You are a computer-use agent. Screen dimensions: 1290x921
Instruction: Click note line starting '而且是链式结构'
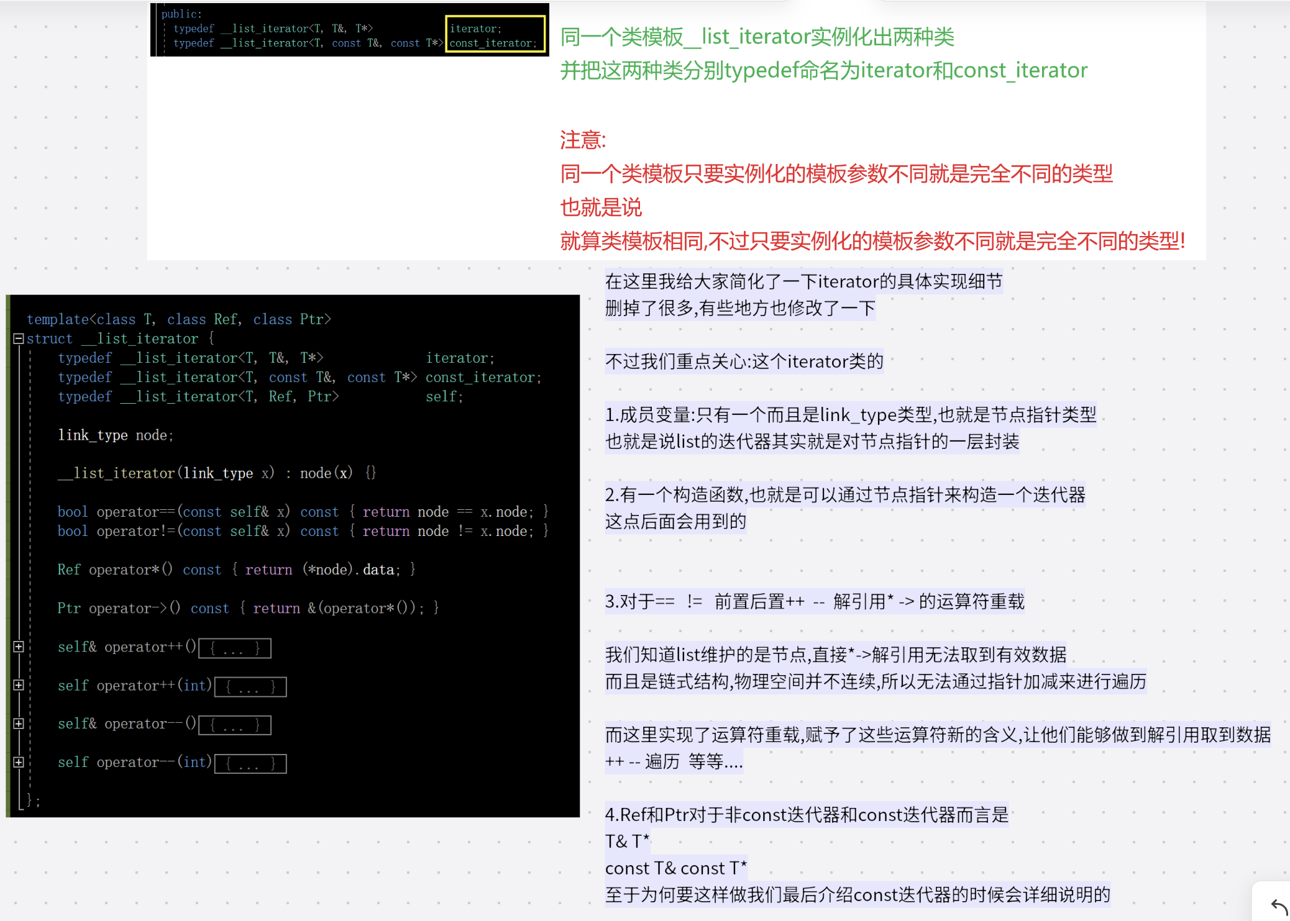[876, 682]
